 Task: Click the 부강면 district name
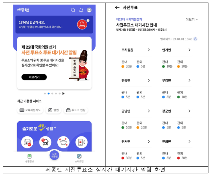click(166, 80)
